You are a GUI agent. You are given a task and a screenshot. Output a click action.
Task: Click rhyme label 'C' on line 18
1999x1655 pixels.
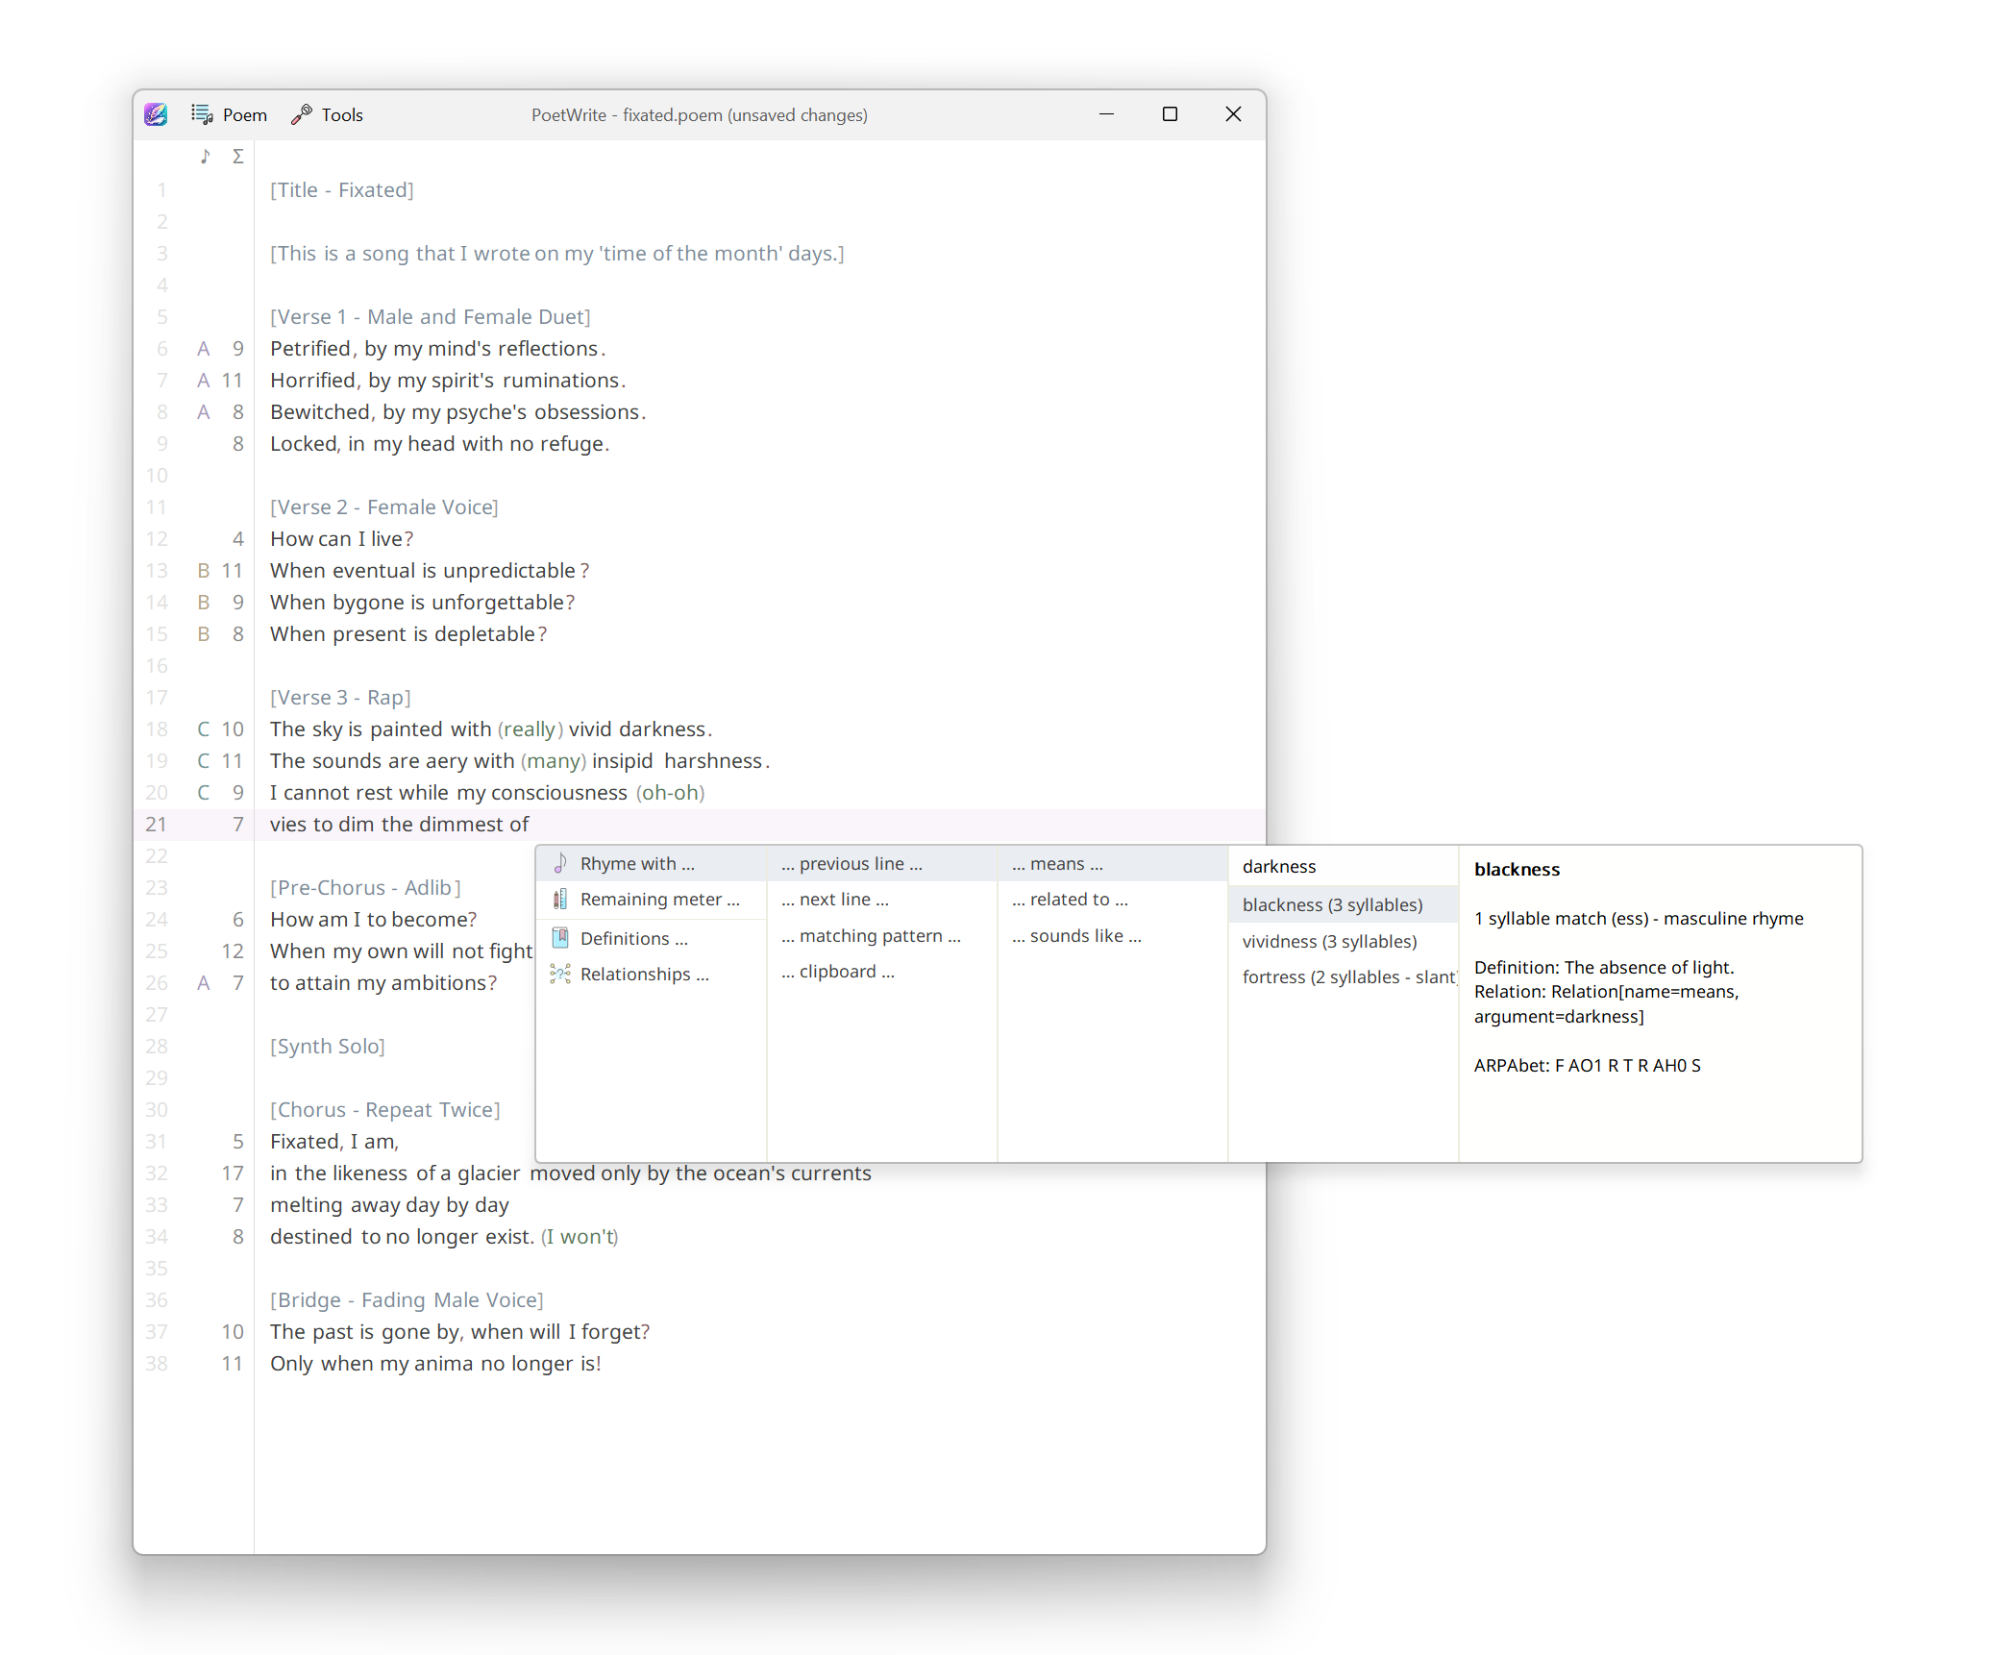[204, 729]
